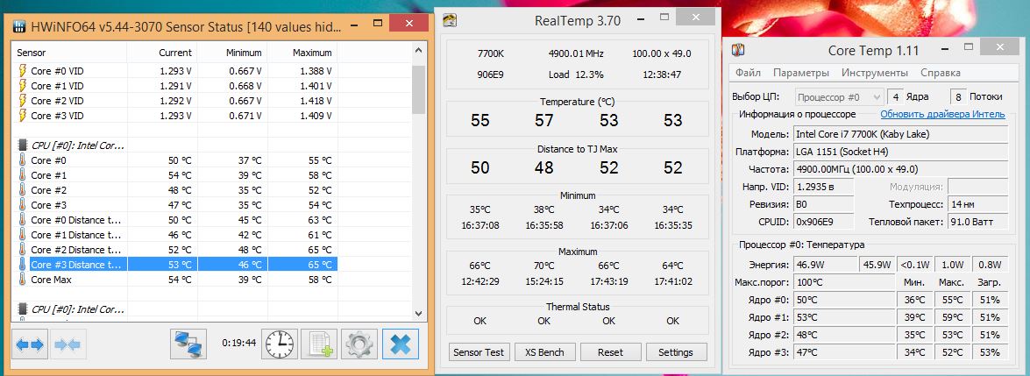Open Файл menu in Core Temp

tap(749, 73)
